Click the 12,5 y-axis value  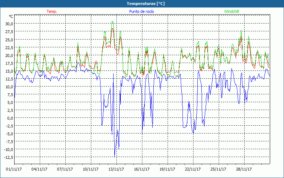click(10, 79)
